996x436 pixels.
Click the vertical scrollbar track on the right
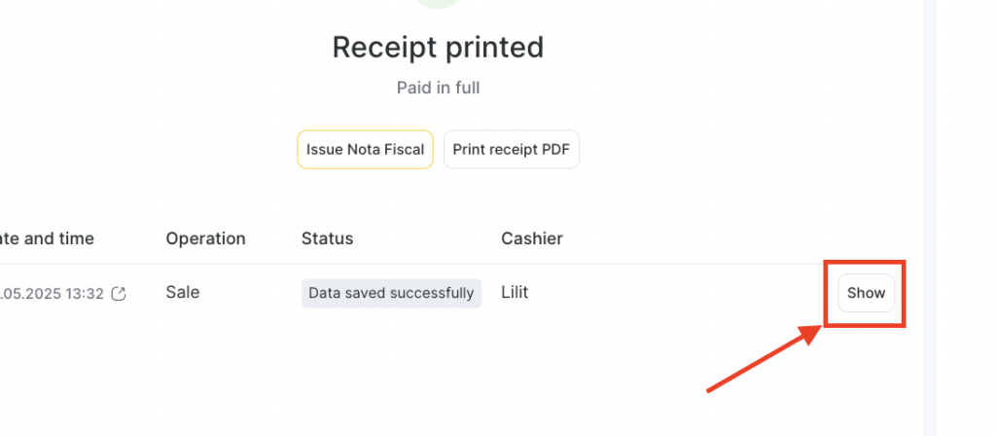tap(930, 218)
